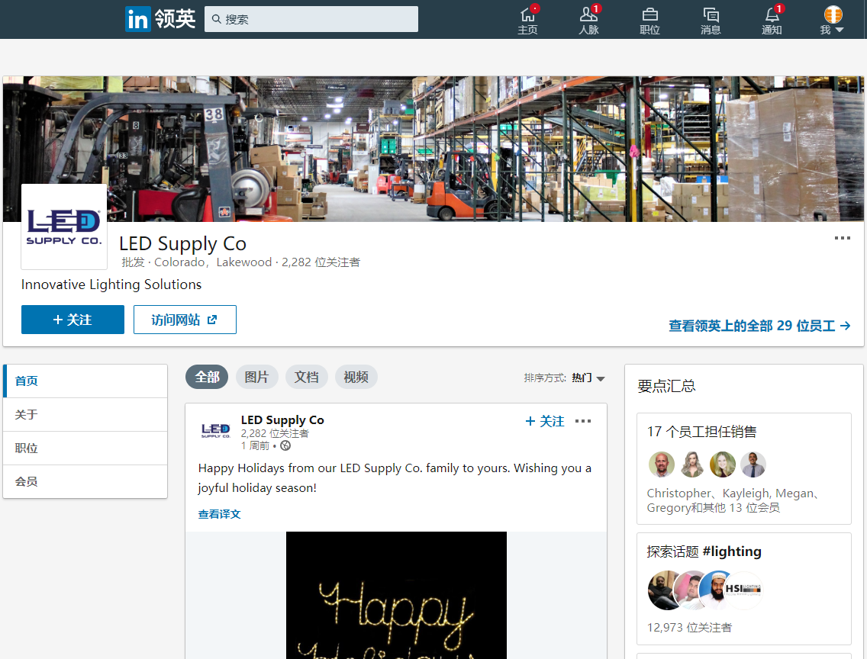Click the globe visibility icon on post
Viewport: 867px width, 659px height.
point(285,445)
